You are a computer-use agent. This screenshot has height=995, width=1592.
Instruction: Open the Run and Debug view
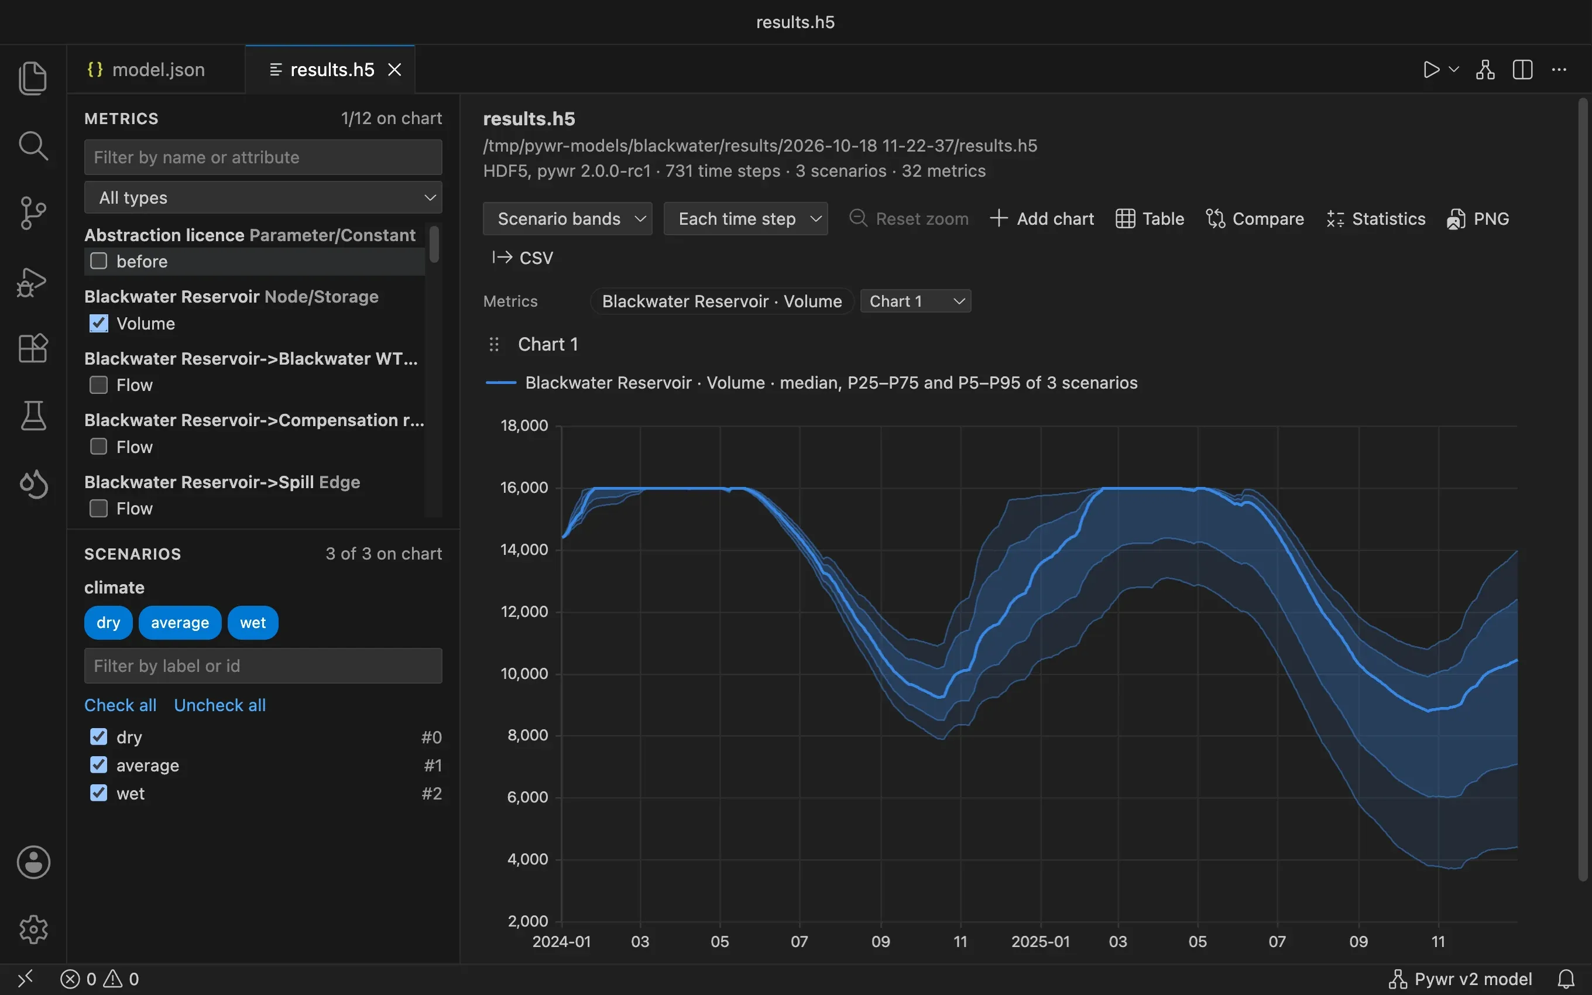click(x=33, y=282)
